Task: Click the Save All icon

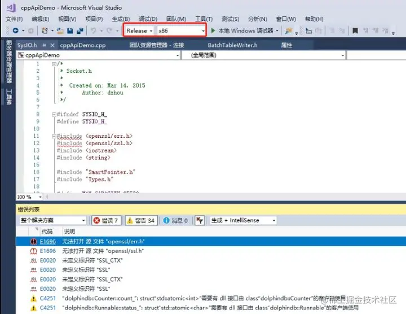Action: (x=80, y=30)
